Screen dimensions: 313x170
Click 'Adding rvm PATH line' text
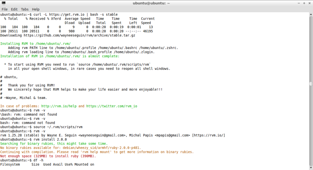click(x=93, y=48)
